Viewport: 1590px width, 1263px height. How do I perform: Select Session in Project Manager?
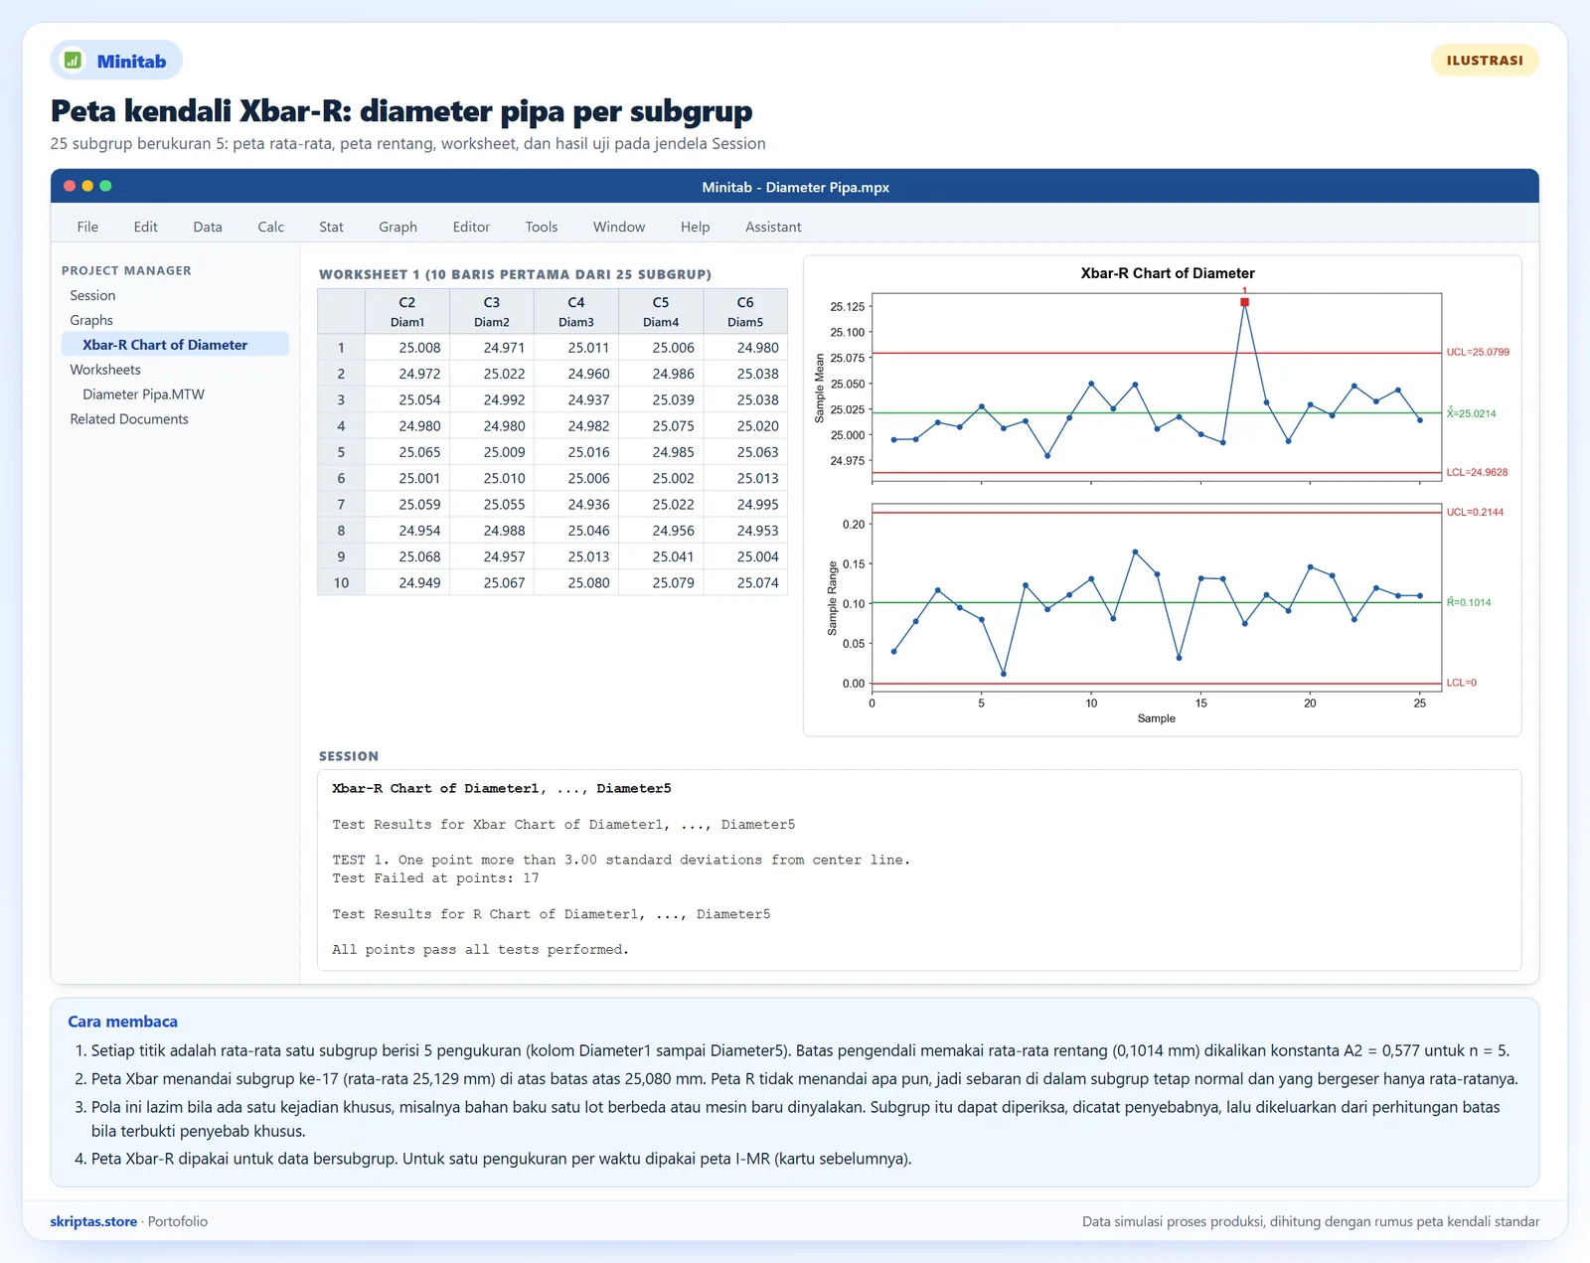coord(92,295)
